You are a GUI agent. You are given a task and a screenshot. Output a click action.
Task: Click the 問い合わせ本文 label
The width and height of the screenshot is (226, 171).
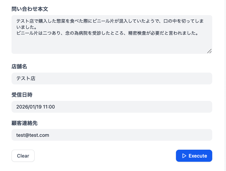tap(30, 9)
